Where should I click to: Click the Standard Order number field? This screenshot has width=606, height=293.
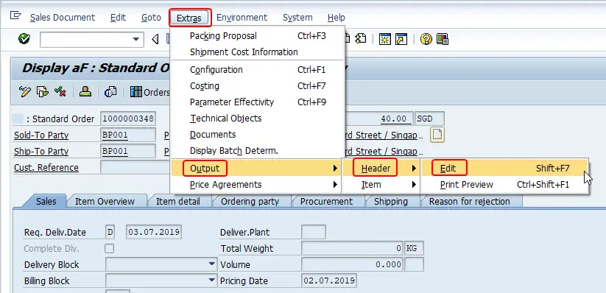pos(128,119)
